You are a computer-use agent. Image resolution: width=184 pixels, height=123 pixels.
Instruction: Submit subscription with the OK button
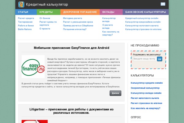[159, 59]
